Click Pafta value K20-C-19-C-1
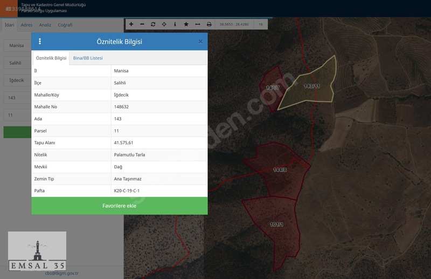This screenshot has height=279, width=431. click(x=127, y=190)
